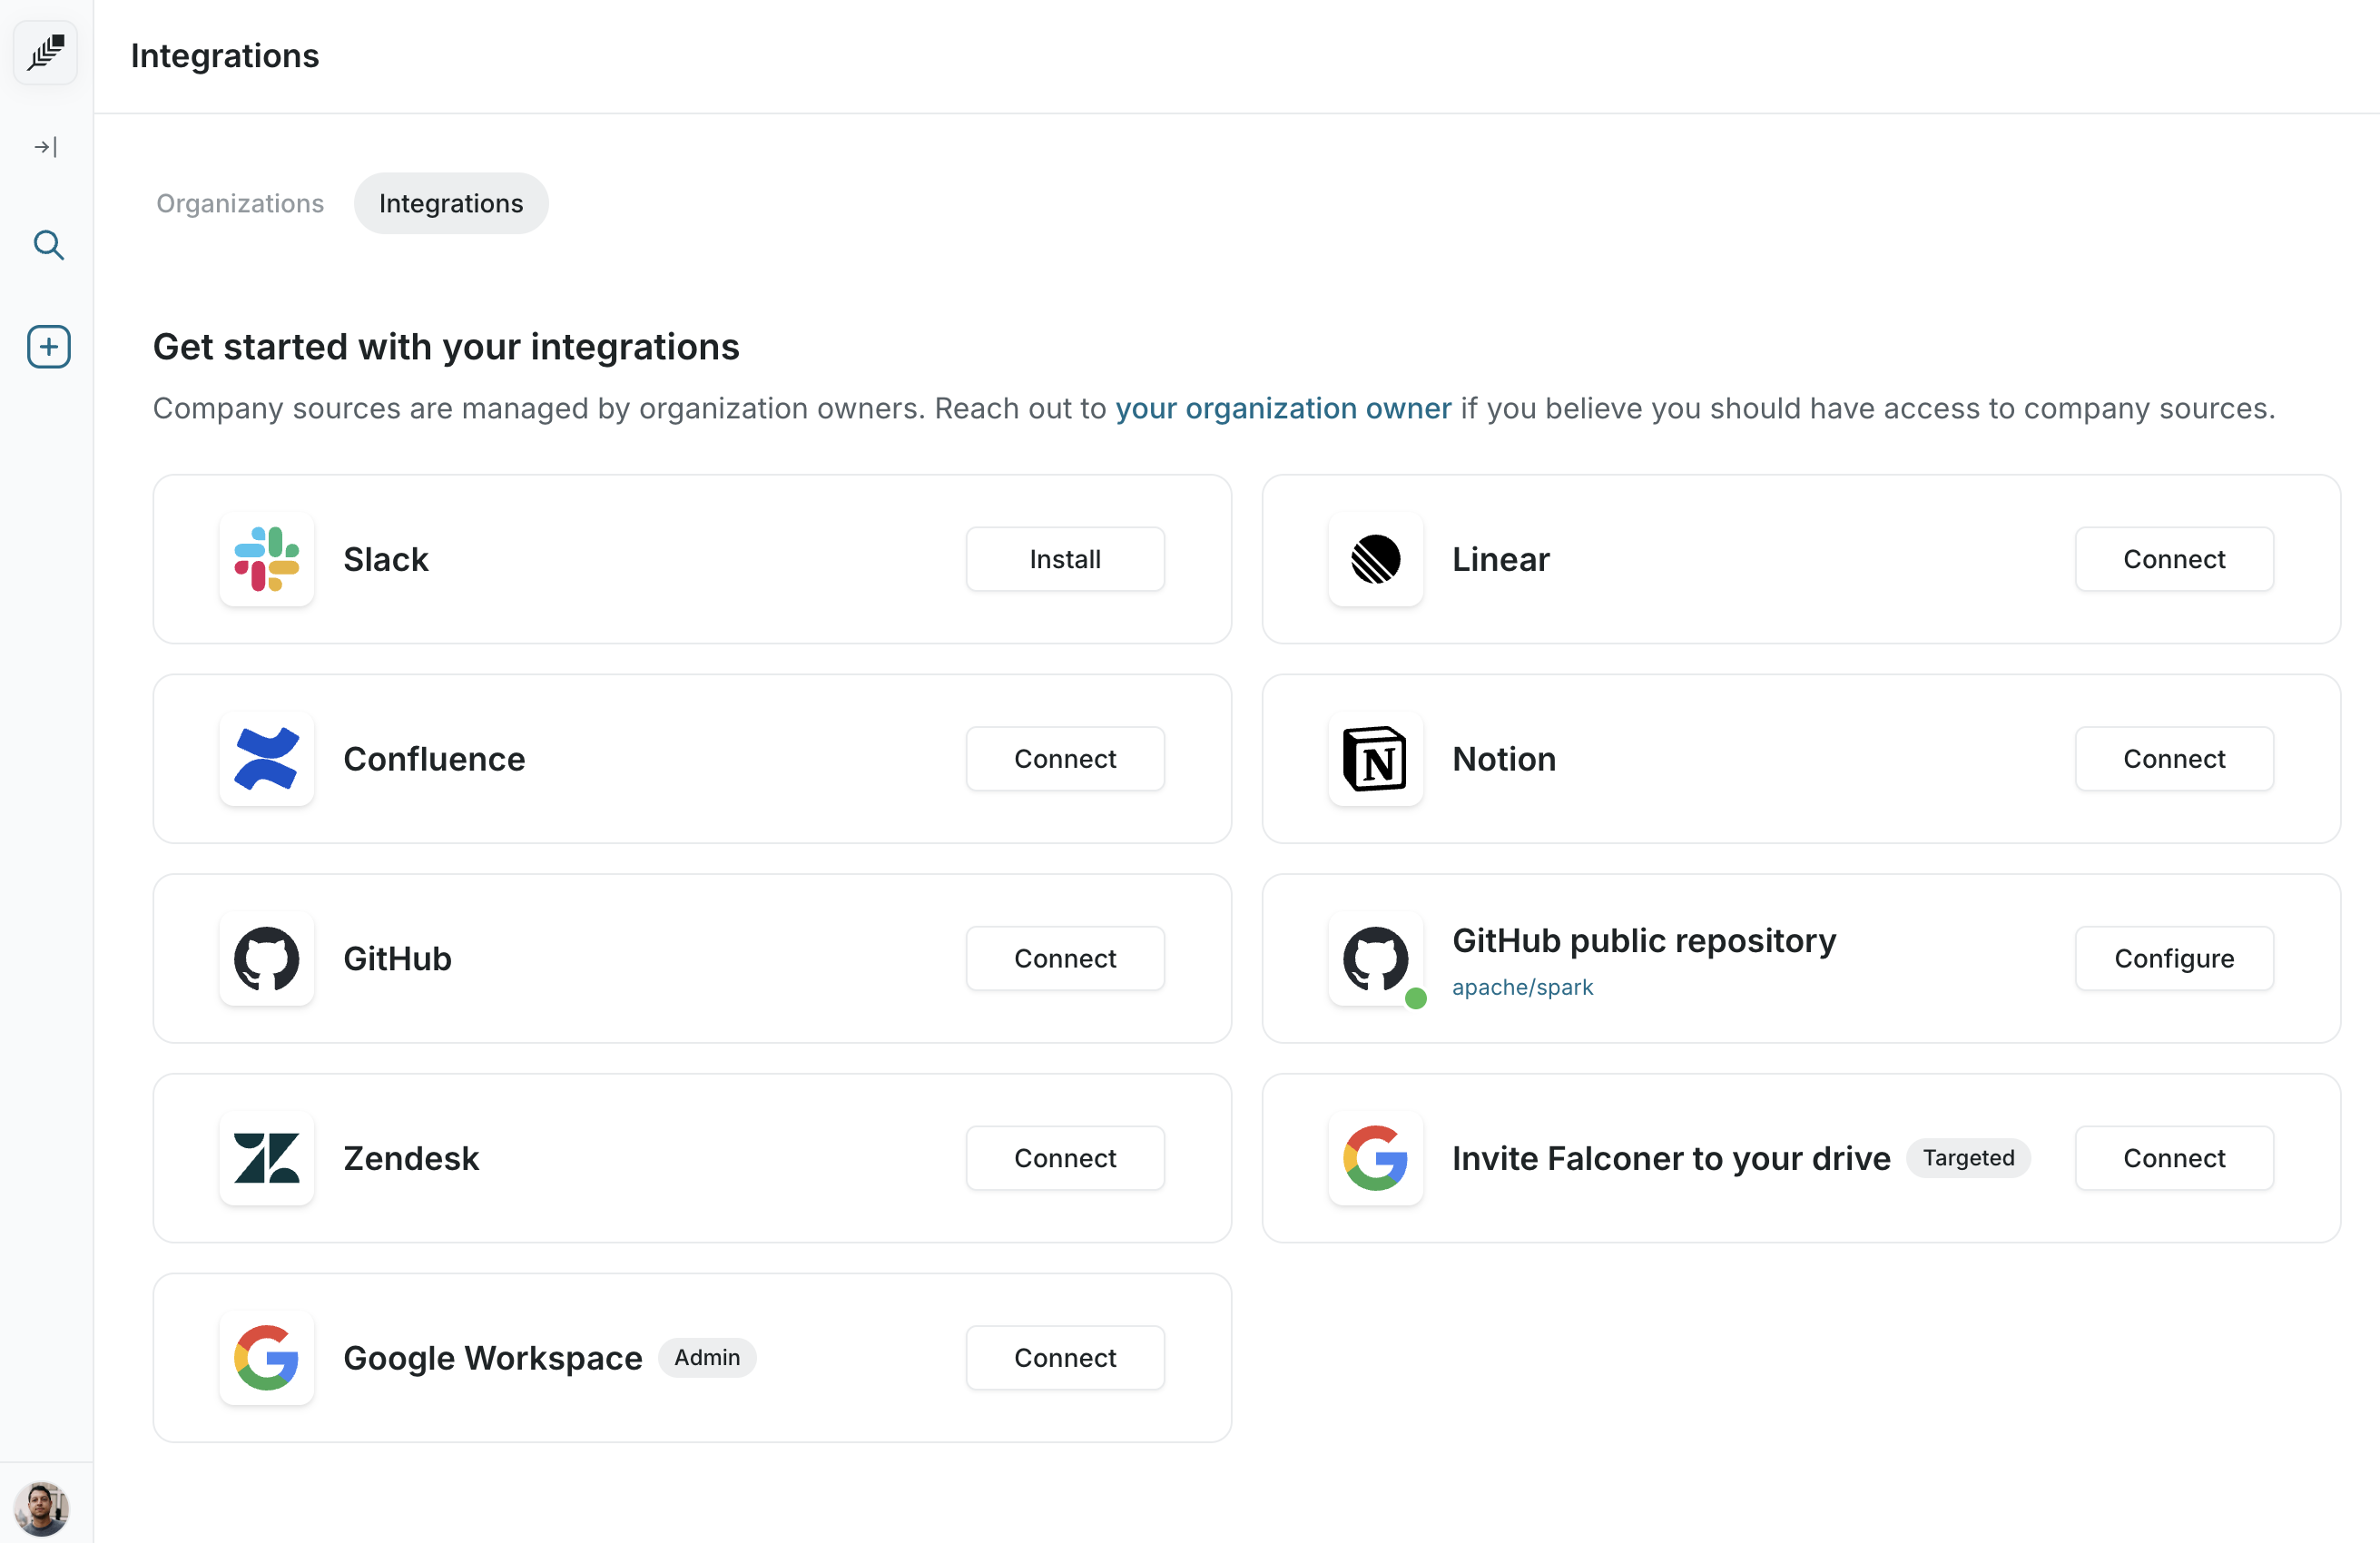Switch to the Organizations tab
The width and height of the screenshot is (2380, 1543).
[240, 204]
